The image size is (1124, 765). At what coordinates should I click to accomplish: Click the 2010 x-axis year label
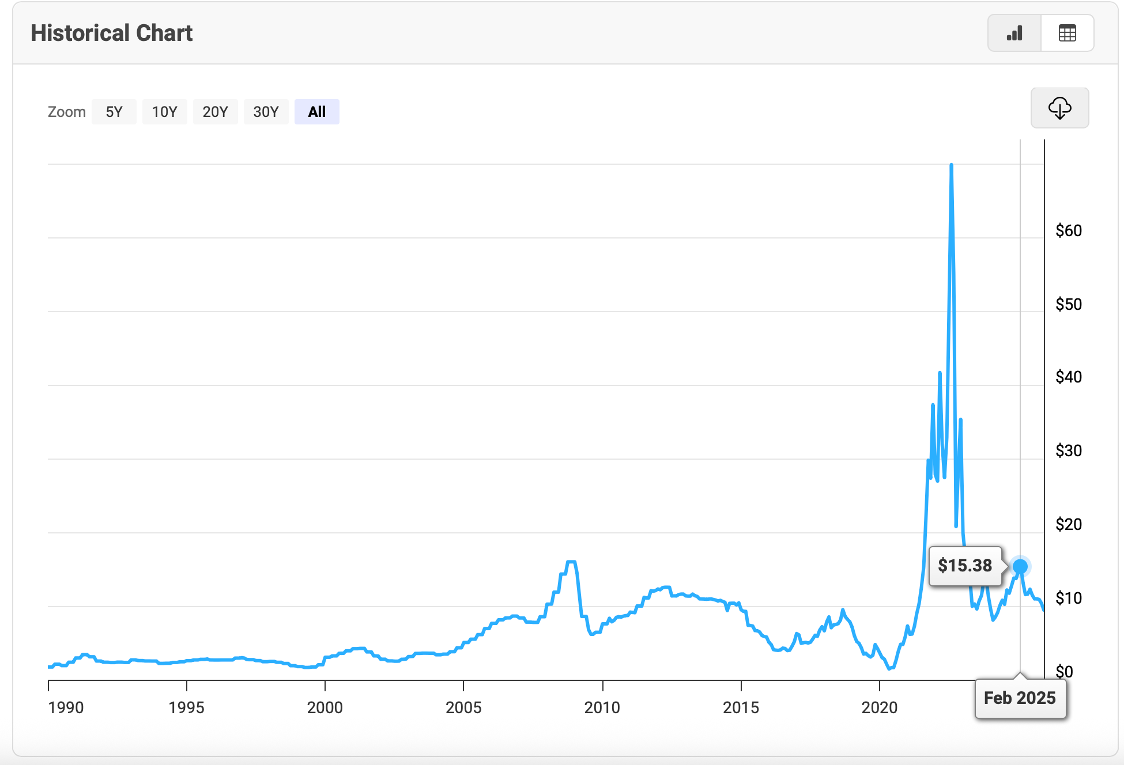(x=602, y=707)
